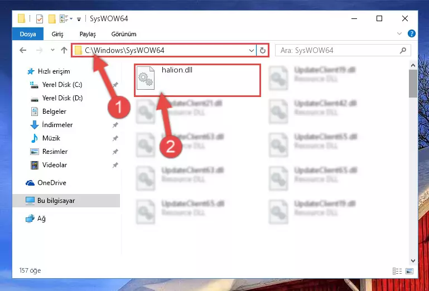Image resolution: width=429 pixels, height=291 pixels.
Task: Expand the ribbon with the chevron
Action: [399, 33]
